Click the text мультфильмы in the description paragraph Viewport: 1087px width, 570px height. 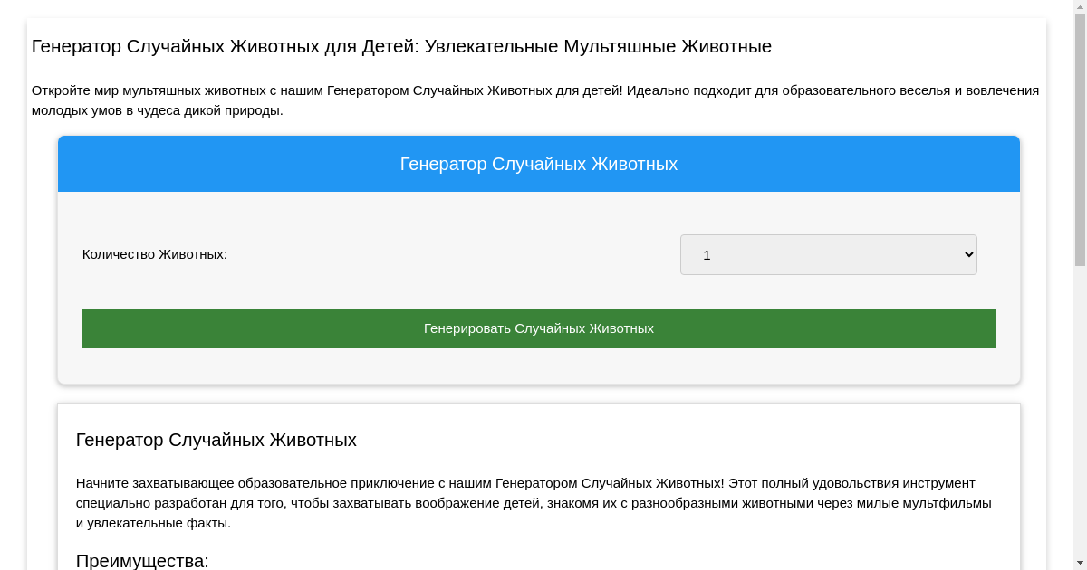pyautogui.click(x=948, y=503)
